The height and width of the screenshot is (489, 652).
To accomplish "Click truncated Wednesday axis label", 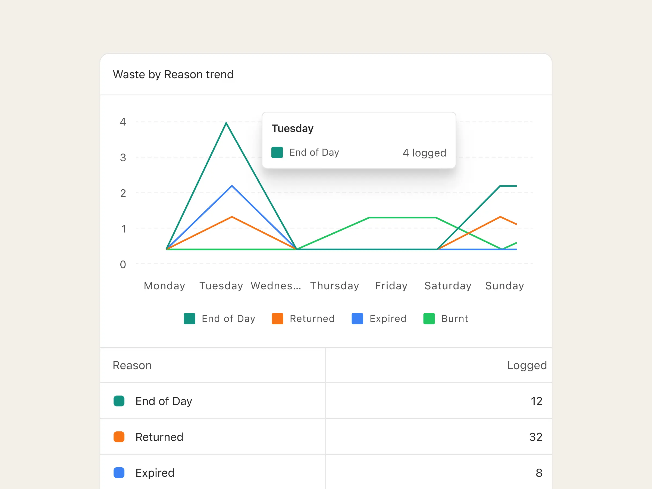I will (276, 286).
